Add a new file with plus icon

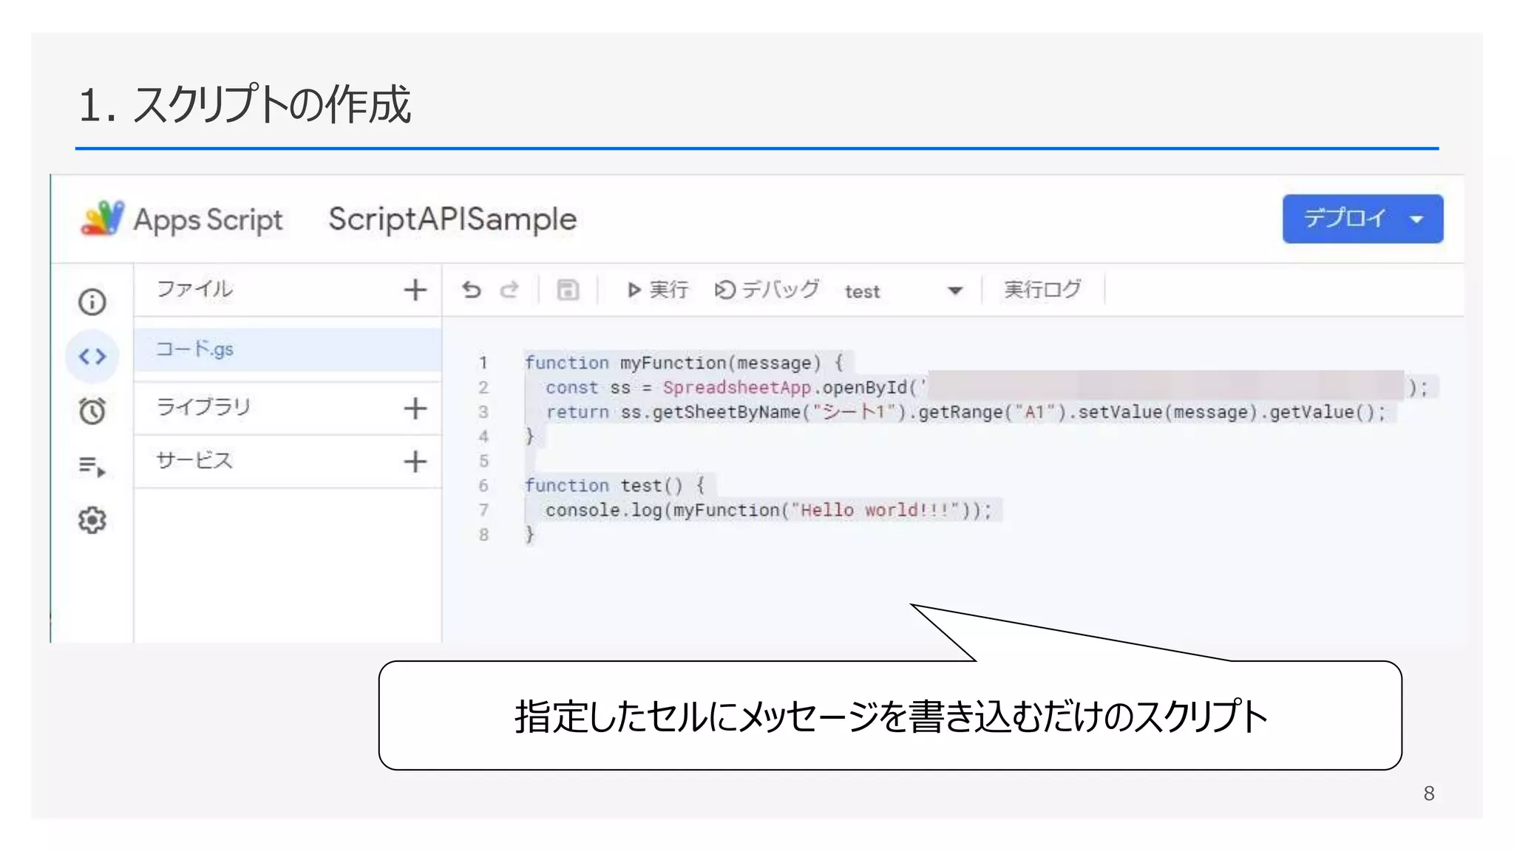(x=415, y=290)
